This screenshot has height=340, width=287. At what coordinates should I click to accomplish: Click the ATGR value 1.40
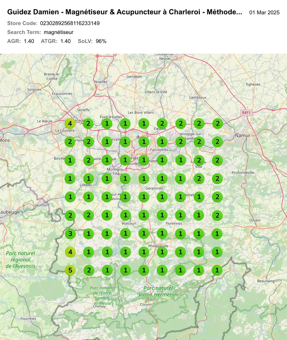(65, 41)
